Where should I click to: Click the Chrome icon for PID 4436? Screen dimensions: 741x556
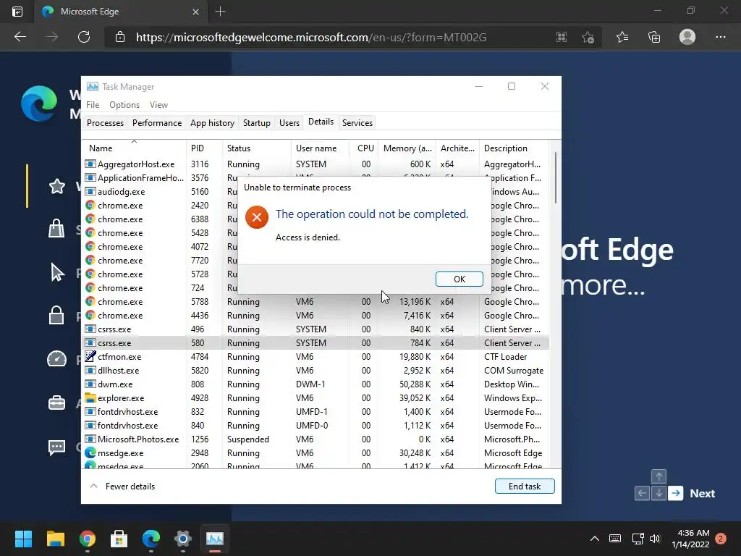[x=90, y=316]
